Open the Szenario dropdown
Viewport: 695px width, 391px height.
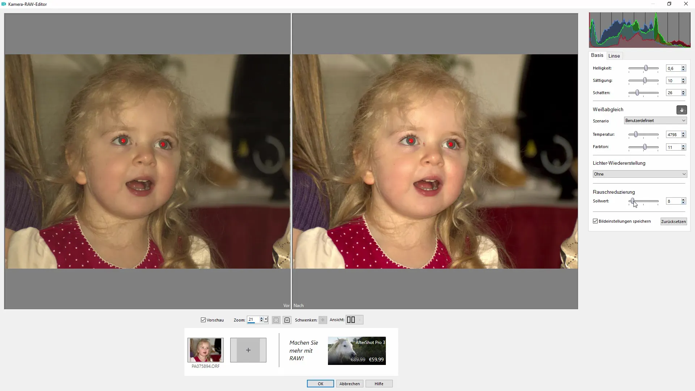click(655, 121)
